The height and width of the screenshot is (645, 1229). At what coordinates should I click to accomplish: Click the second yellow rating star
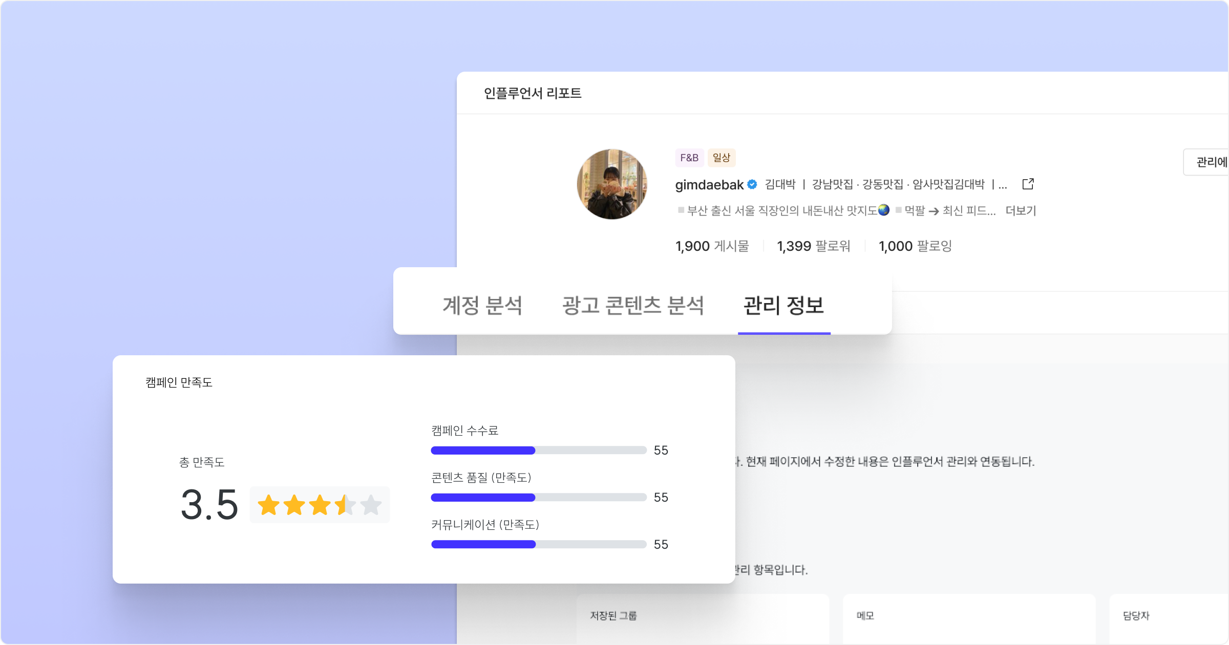click(294, 505)
